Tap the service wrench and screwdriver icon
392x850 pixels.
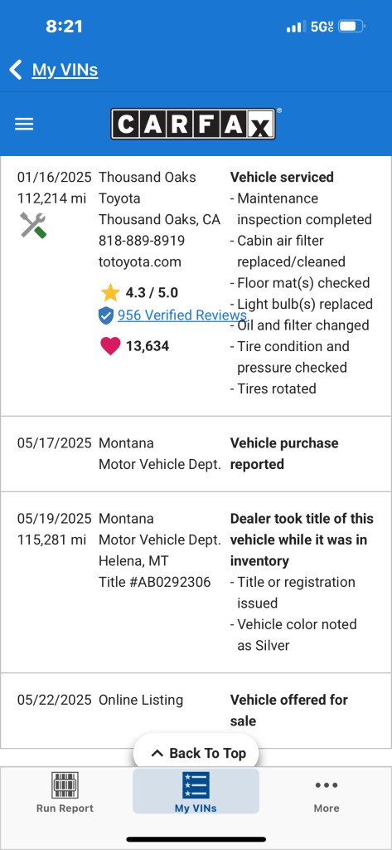(x=34, y=224)
